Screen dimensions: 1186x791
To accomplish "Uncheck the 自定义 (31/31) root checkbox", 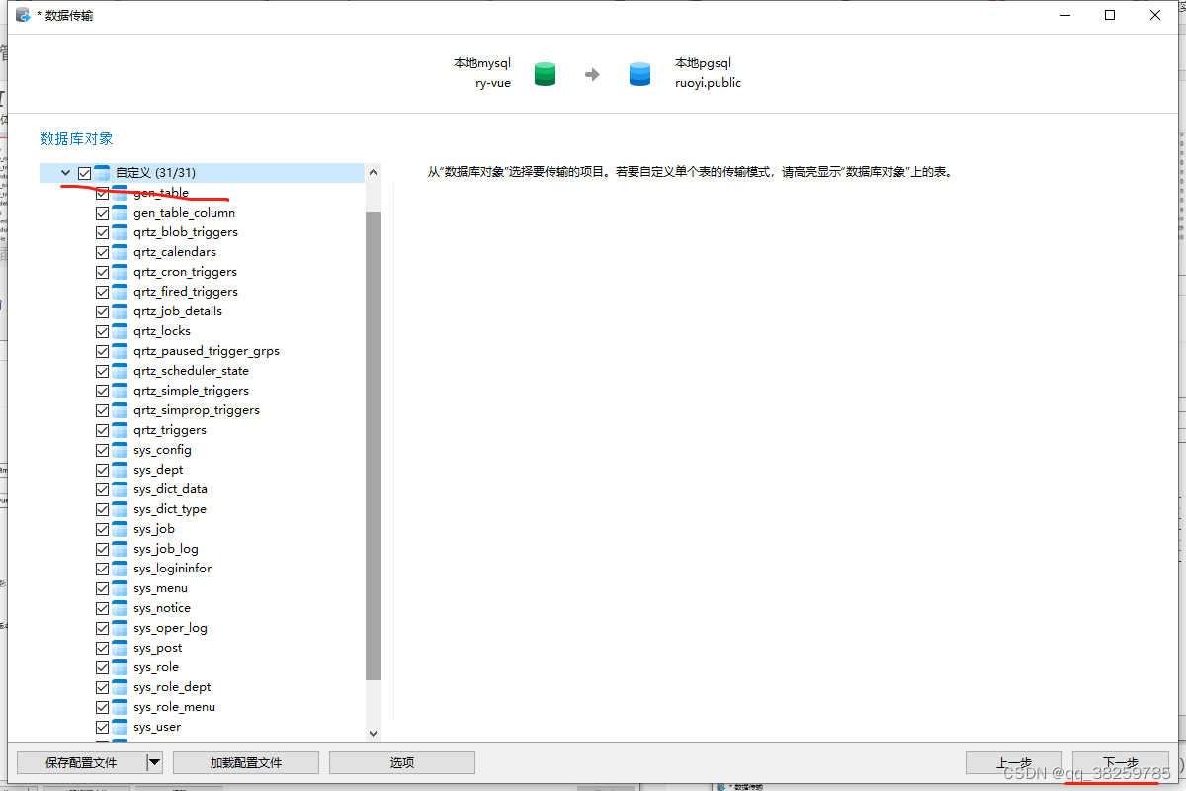I will pyautogui.click(x=84, y=173).
